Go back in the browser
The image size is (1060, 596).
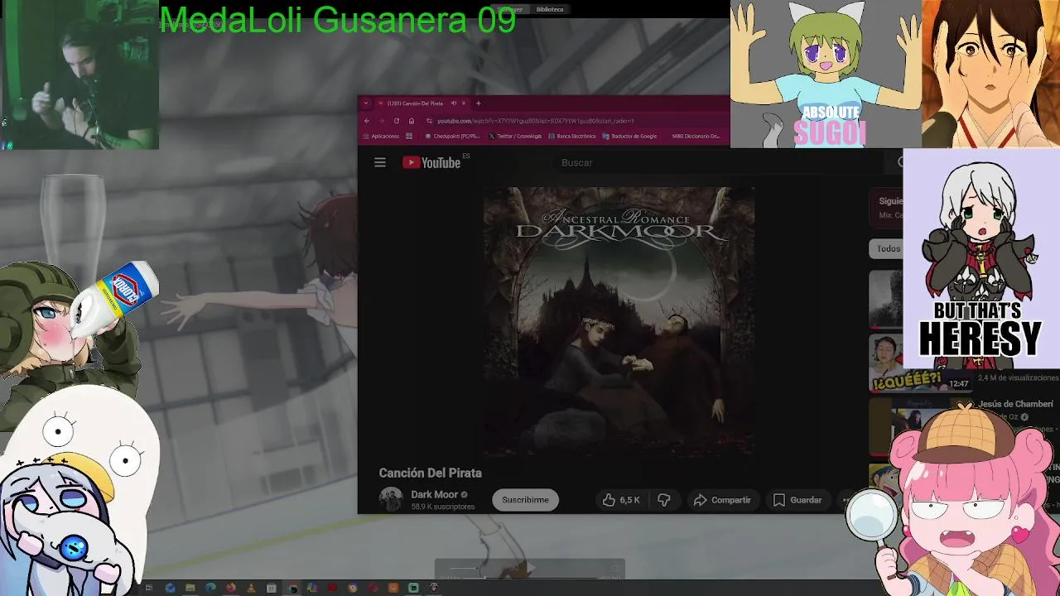[x=367, y=121]
